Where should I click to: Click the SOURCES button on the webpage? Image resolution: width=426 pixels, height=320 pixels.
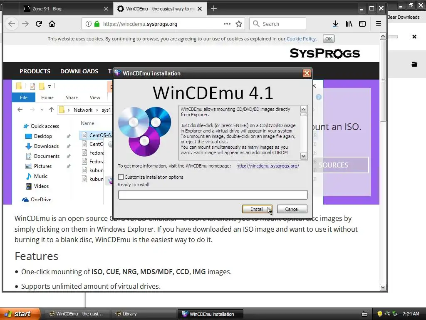(341, 165)
